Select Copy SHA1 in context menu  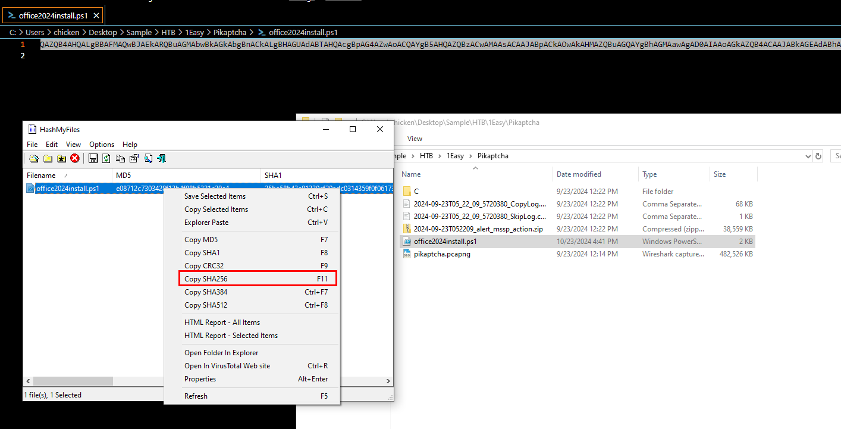[256, 253]
